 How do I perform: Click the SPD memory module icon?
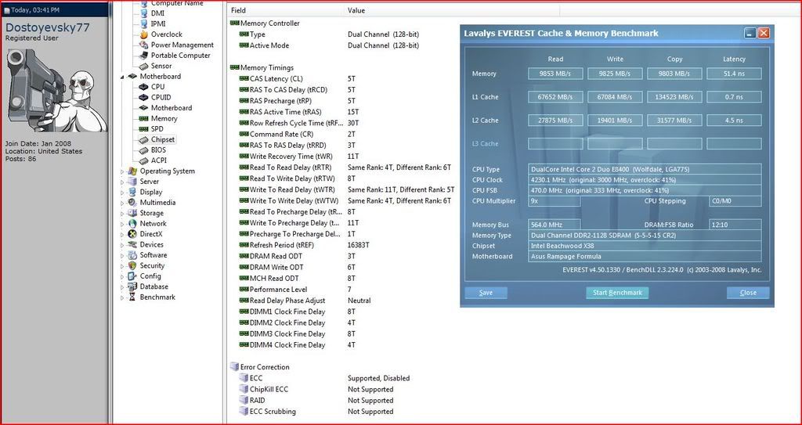[x=143, y=129]
